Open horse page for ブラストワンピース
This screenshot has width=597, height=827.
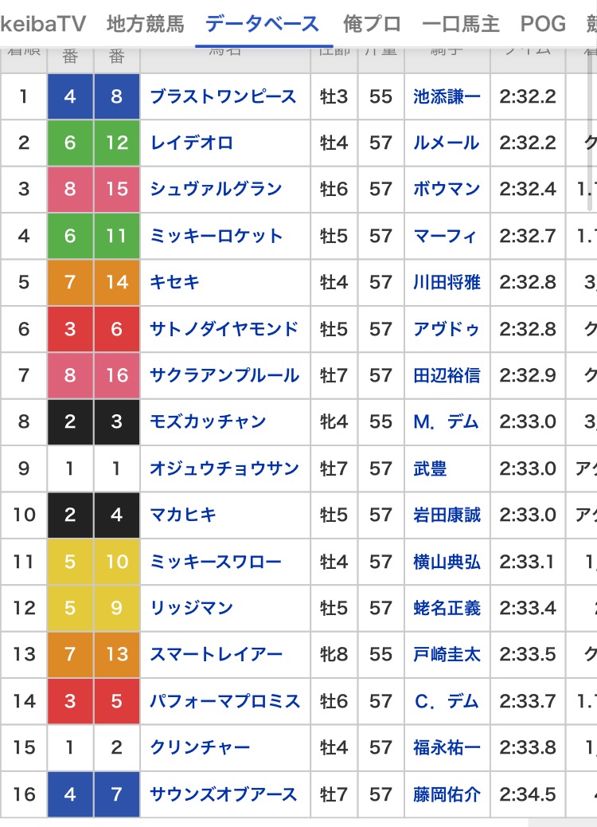click(x=223, y=96)
